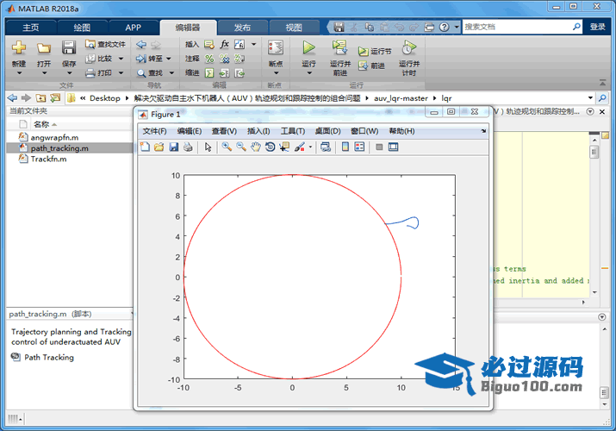
Task: Click the Print Figure icon in Figure 1
Action: click(x=188, y=147)
